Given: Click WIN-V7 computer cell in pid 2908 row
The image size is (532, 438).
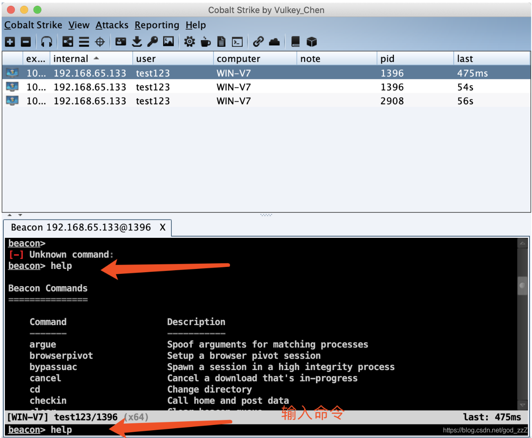Looking at the screenshot, I should 234,101.
